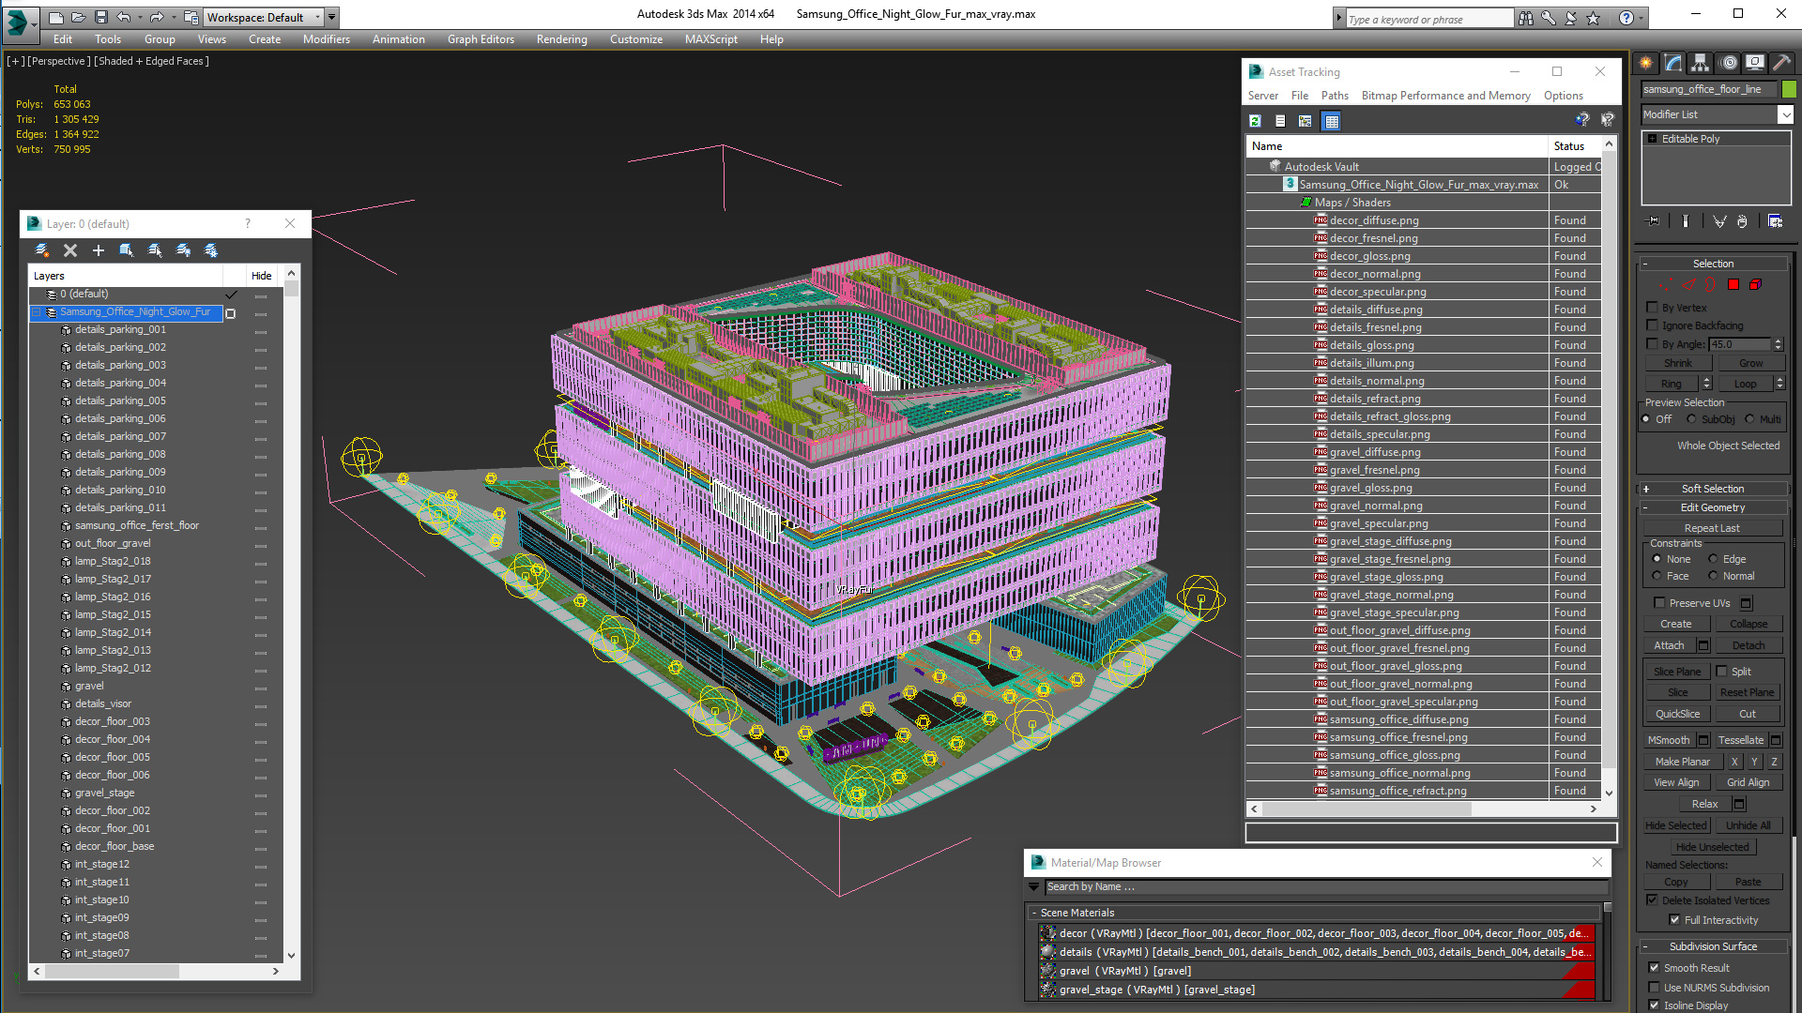
Task: Click Configure Modifier Sets icon
Action: 1776,221
